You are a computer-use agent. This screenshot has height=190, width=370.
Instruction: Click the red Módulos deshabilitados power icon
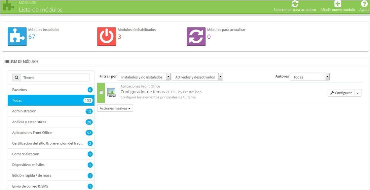pyautogui.click(x=107, y=37)
